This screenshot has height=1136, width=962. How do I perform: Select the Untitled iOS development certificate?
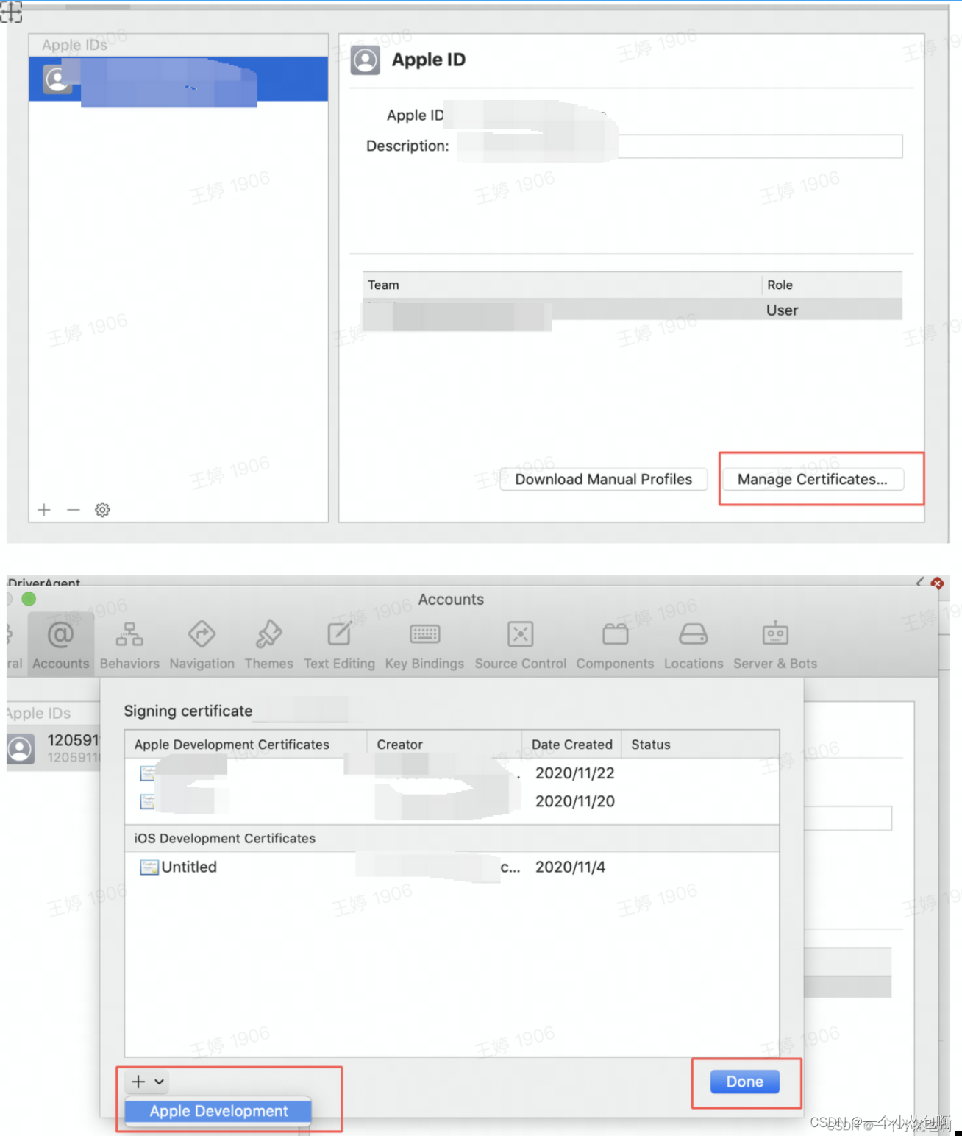point(189,867)
